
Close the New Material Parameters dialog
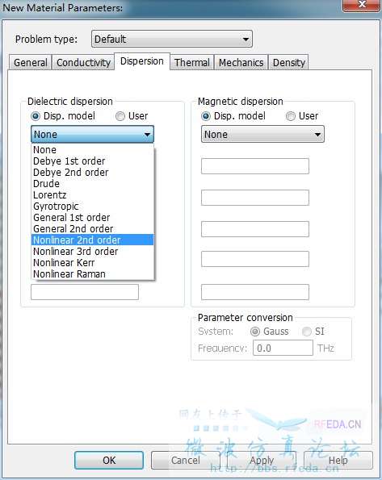coord(362,5)
